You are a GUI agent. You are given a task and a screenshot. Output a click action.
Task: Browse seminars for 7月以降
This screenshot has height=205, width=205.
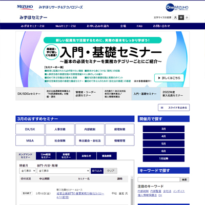point(163,158)
